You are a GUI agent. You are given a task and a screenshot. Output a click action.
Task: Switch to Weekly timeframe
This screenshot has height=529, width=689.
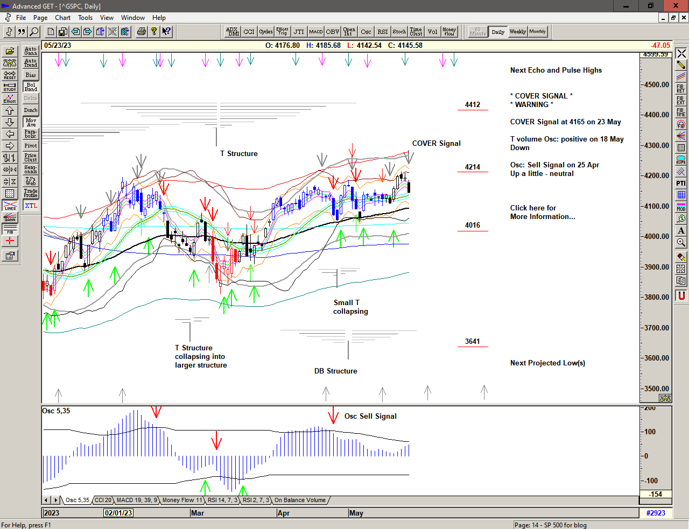pos(517,32)
